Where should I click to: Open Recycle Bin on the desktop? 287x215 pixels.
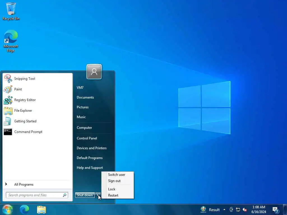coord(11,11)
